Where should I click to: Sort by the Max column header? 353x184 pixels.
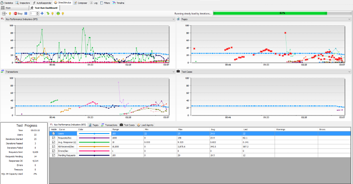point(194,130)
